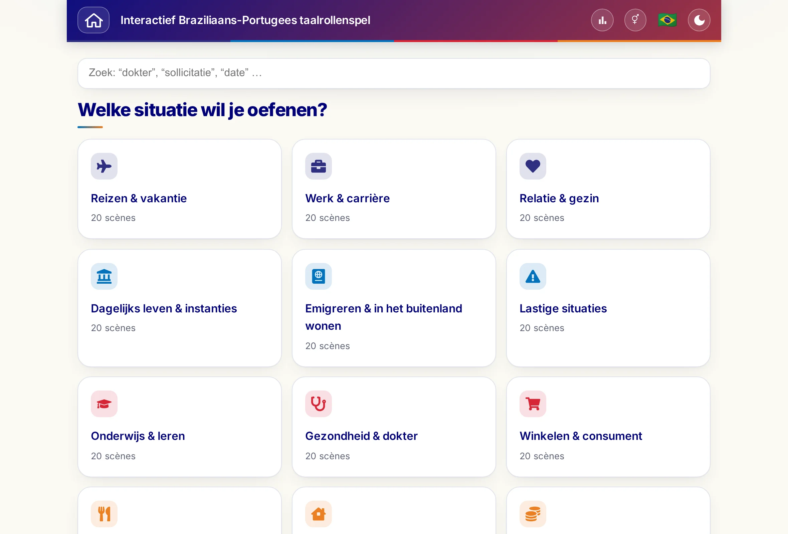Open the statistics bar chart icon
Viewport: 788px width, 534px height.
pyautogui.click(x=602, y=20)
